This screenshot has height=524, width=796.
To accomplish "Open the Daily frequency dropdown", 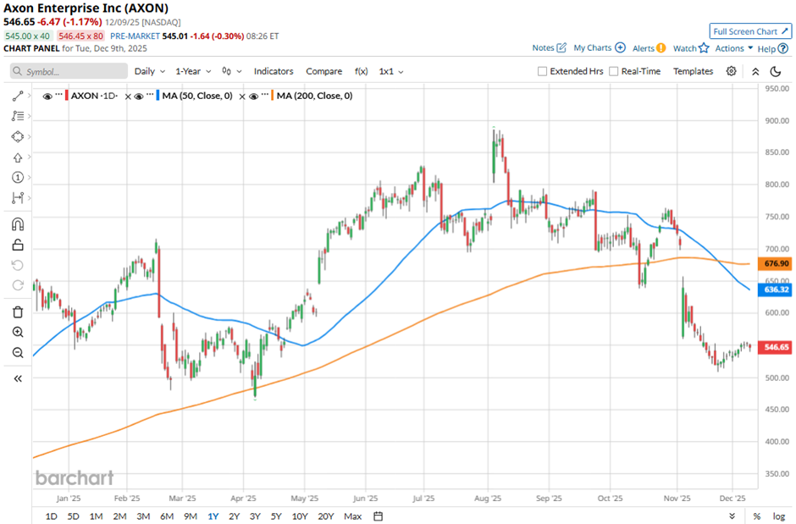I will coord(149,71).
